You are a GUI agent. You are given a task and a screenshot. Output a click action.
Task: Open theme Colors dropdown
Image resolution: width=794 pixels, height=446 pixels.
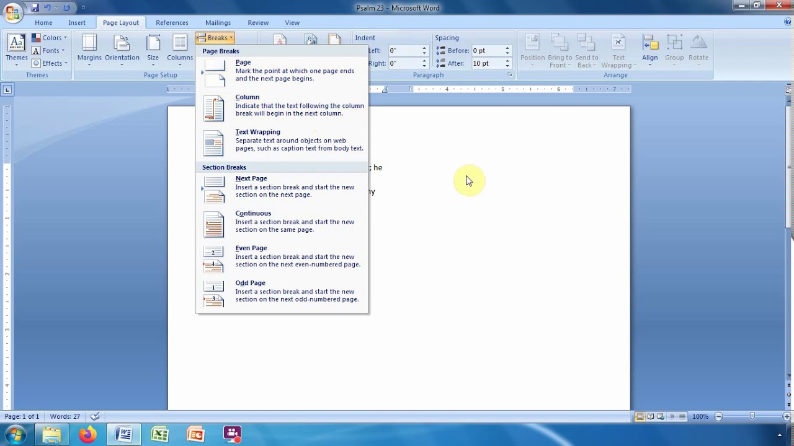tap(49, 38)
